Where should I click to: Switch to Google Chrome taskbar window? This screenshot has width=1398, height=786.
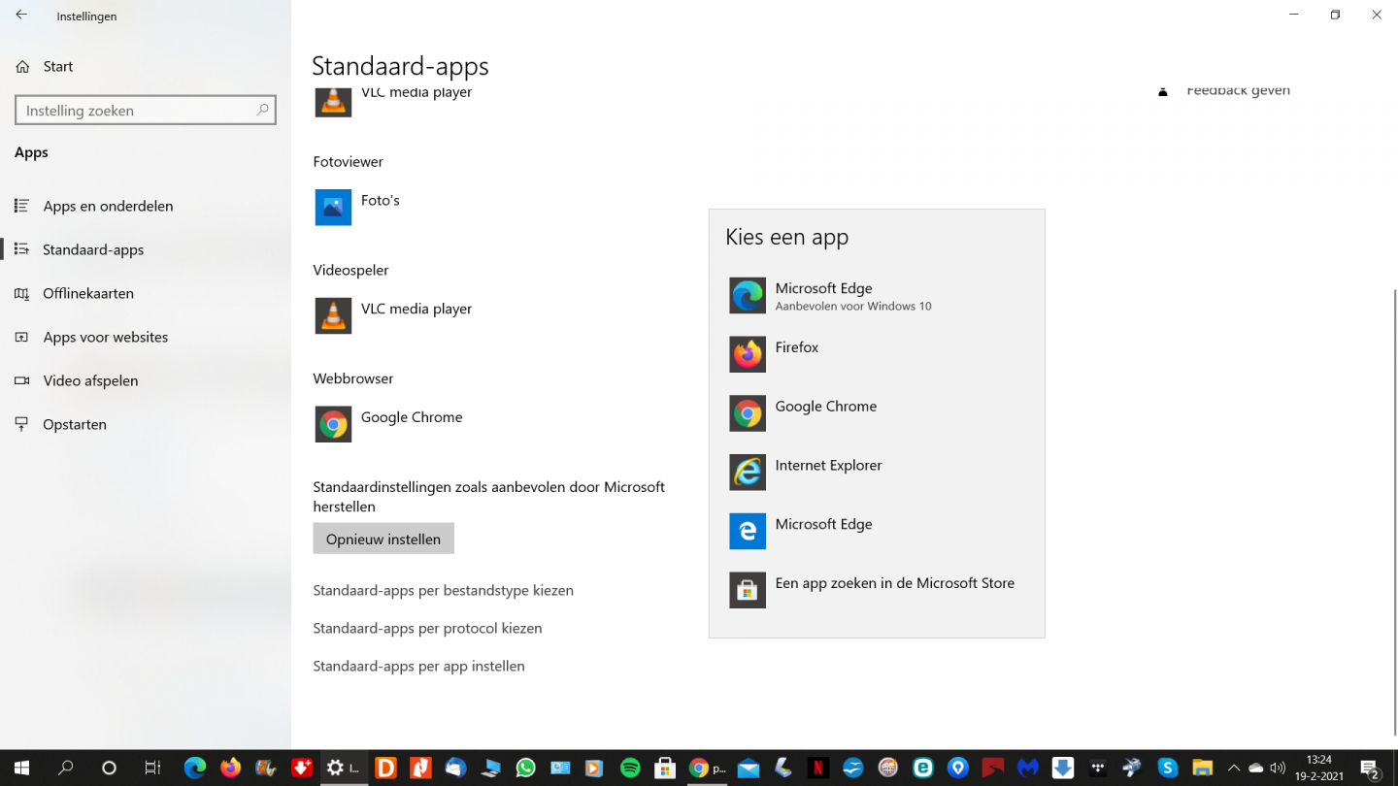(x=707, y=768)
